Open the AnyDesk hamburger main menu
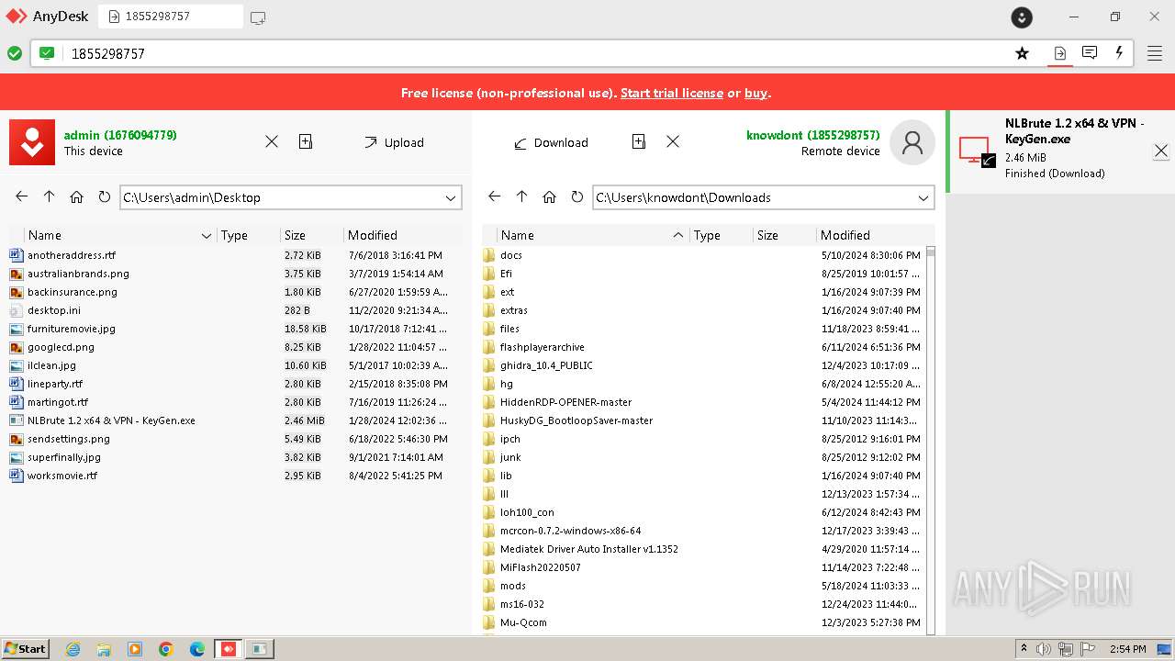The height and width of the screenshot is (661, 1175). click(1155, 53)
